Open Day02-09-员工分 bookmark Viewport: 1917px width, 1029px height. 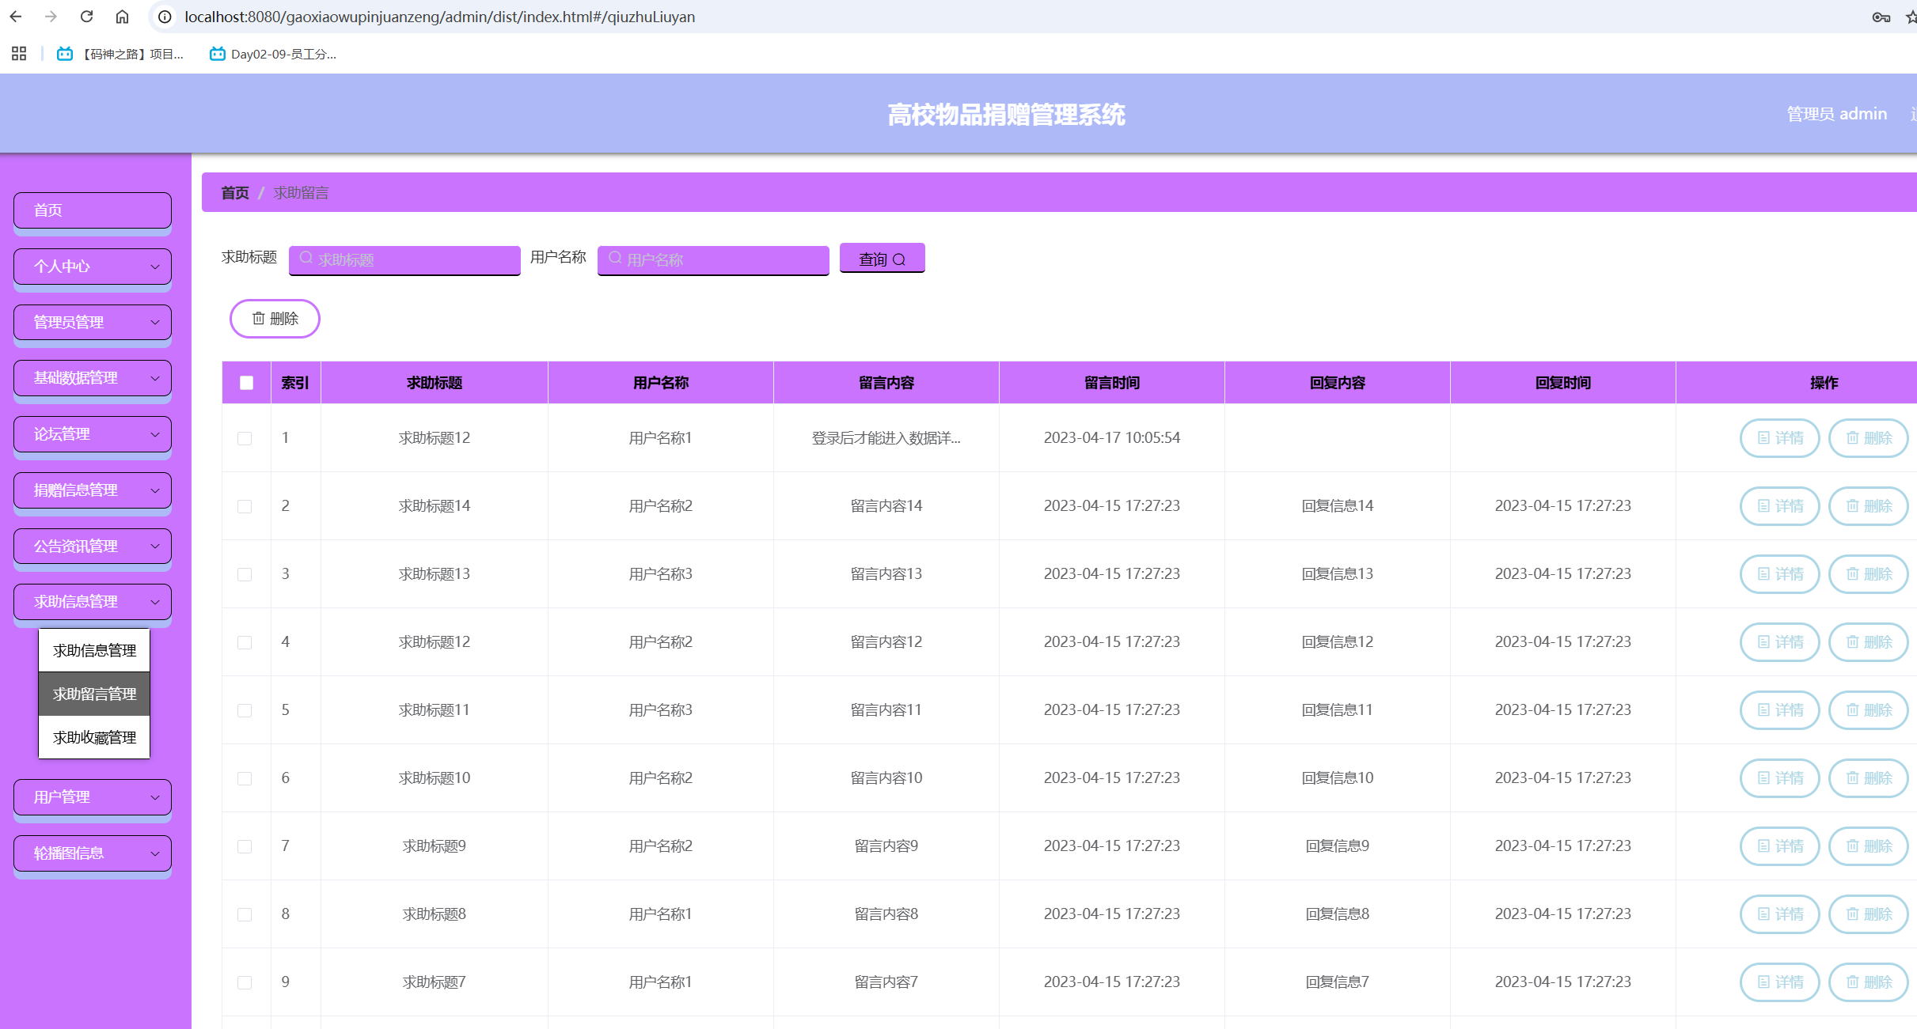point(273,54)
